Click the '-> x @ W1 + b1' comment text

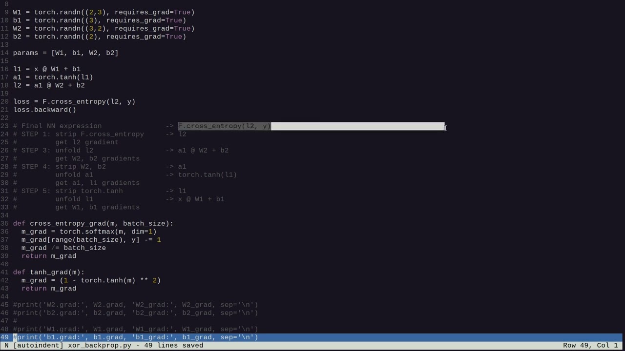point(195,199)
